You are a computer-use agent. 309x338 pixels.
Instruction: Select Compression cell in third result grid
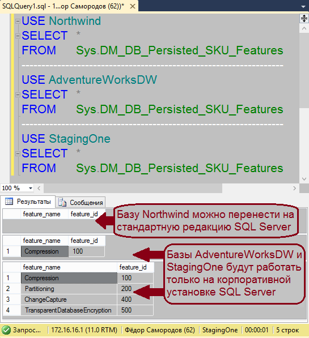pos(69,278)
